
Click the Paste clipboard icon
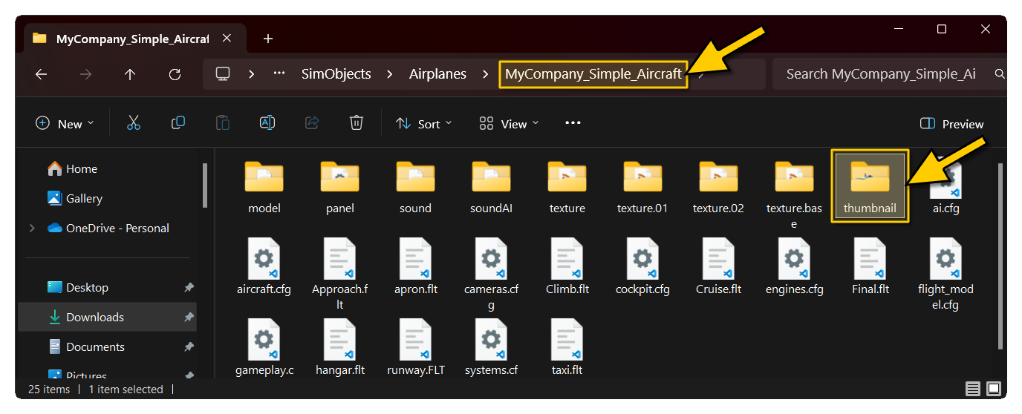223,123
